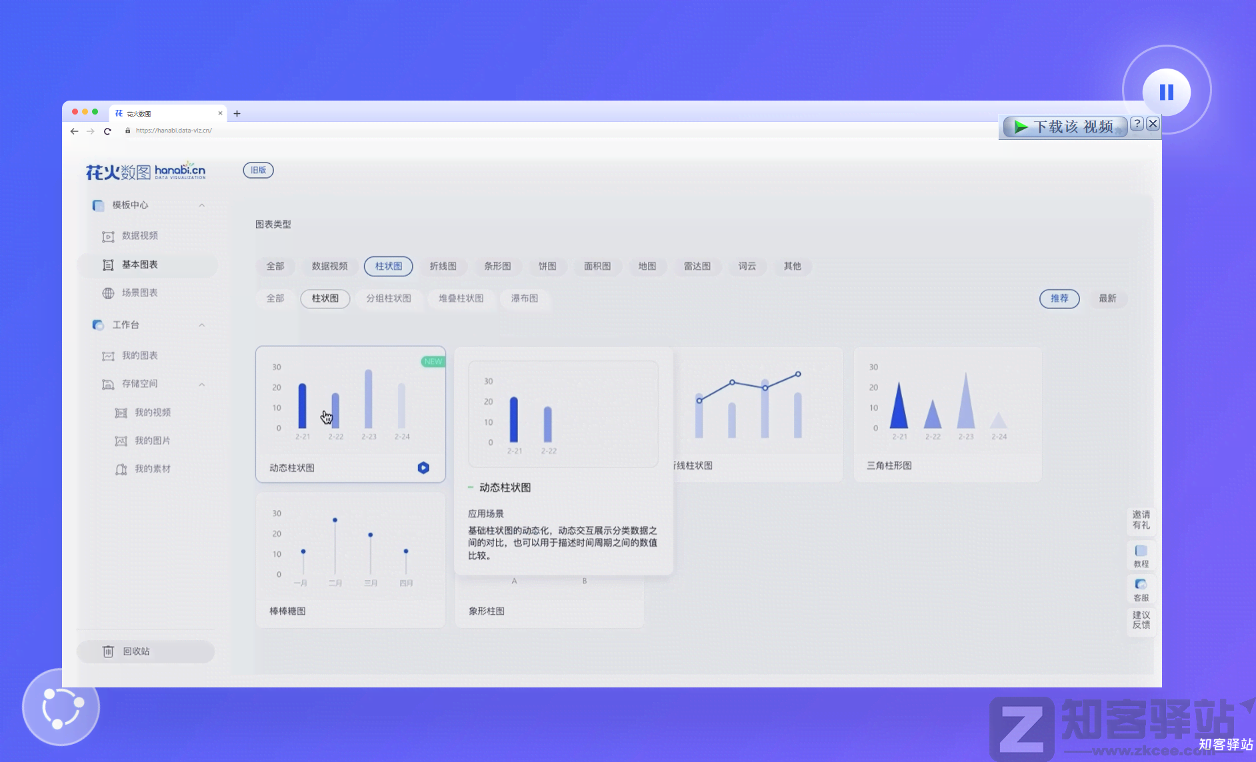Open a new browser tab with plus

(237, 114)
